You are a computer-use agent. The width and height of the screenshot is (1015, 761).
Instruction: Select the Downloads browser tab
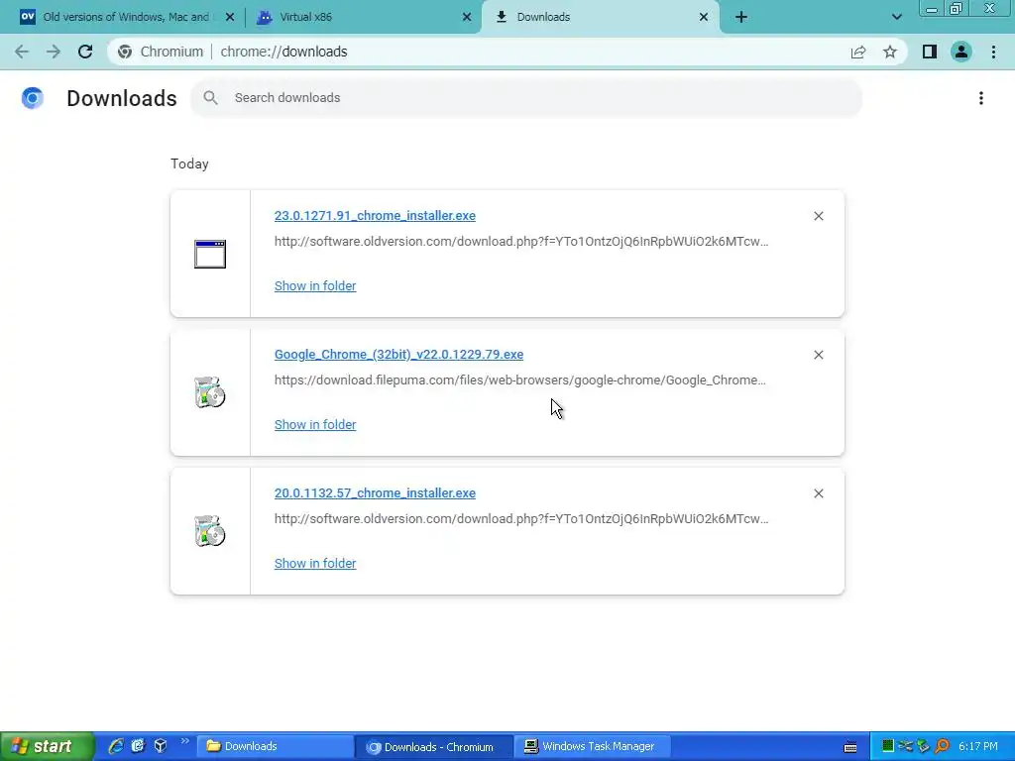(x=599, y=17)
